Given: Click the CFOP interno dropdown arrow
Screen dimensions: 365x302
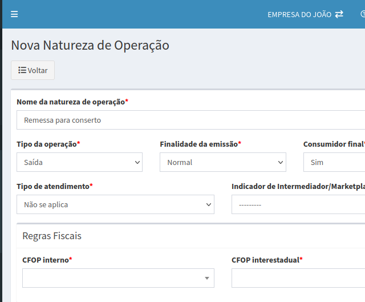Looking at the screenshot, I should click(206, 278).
